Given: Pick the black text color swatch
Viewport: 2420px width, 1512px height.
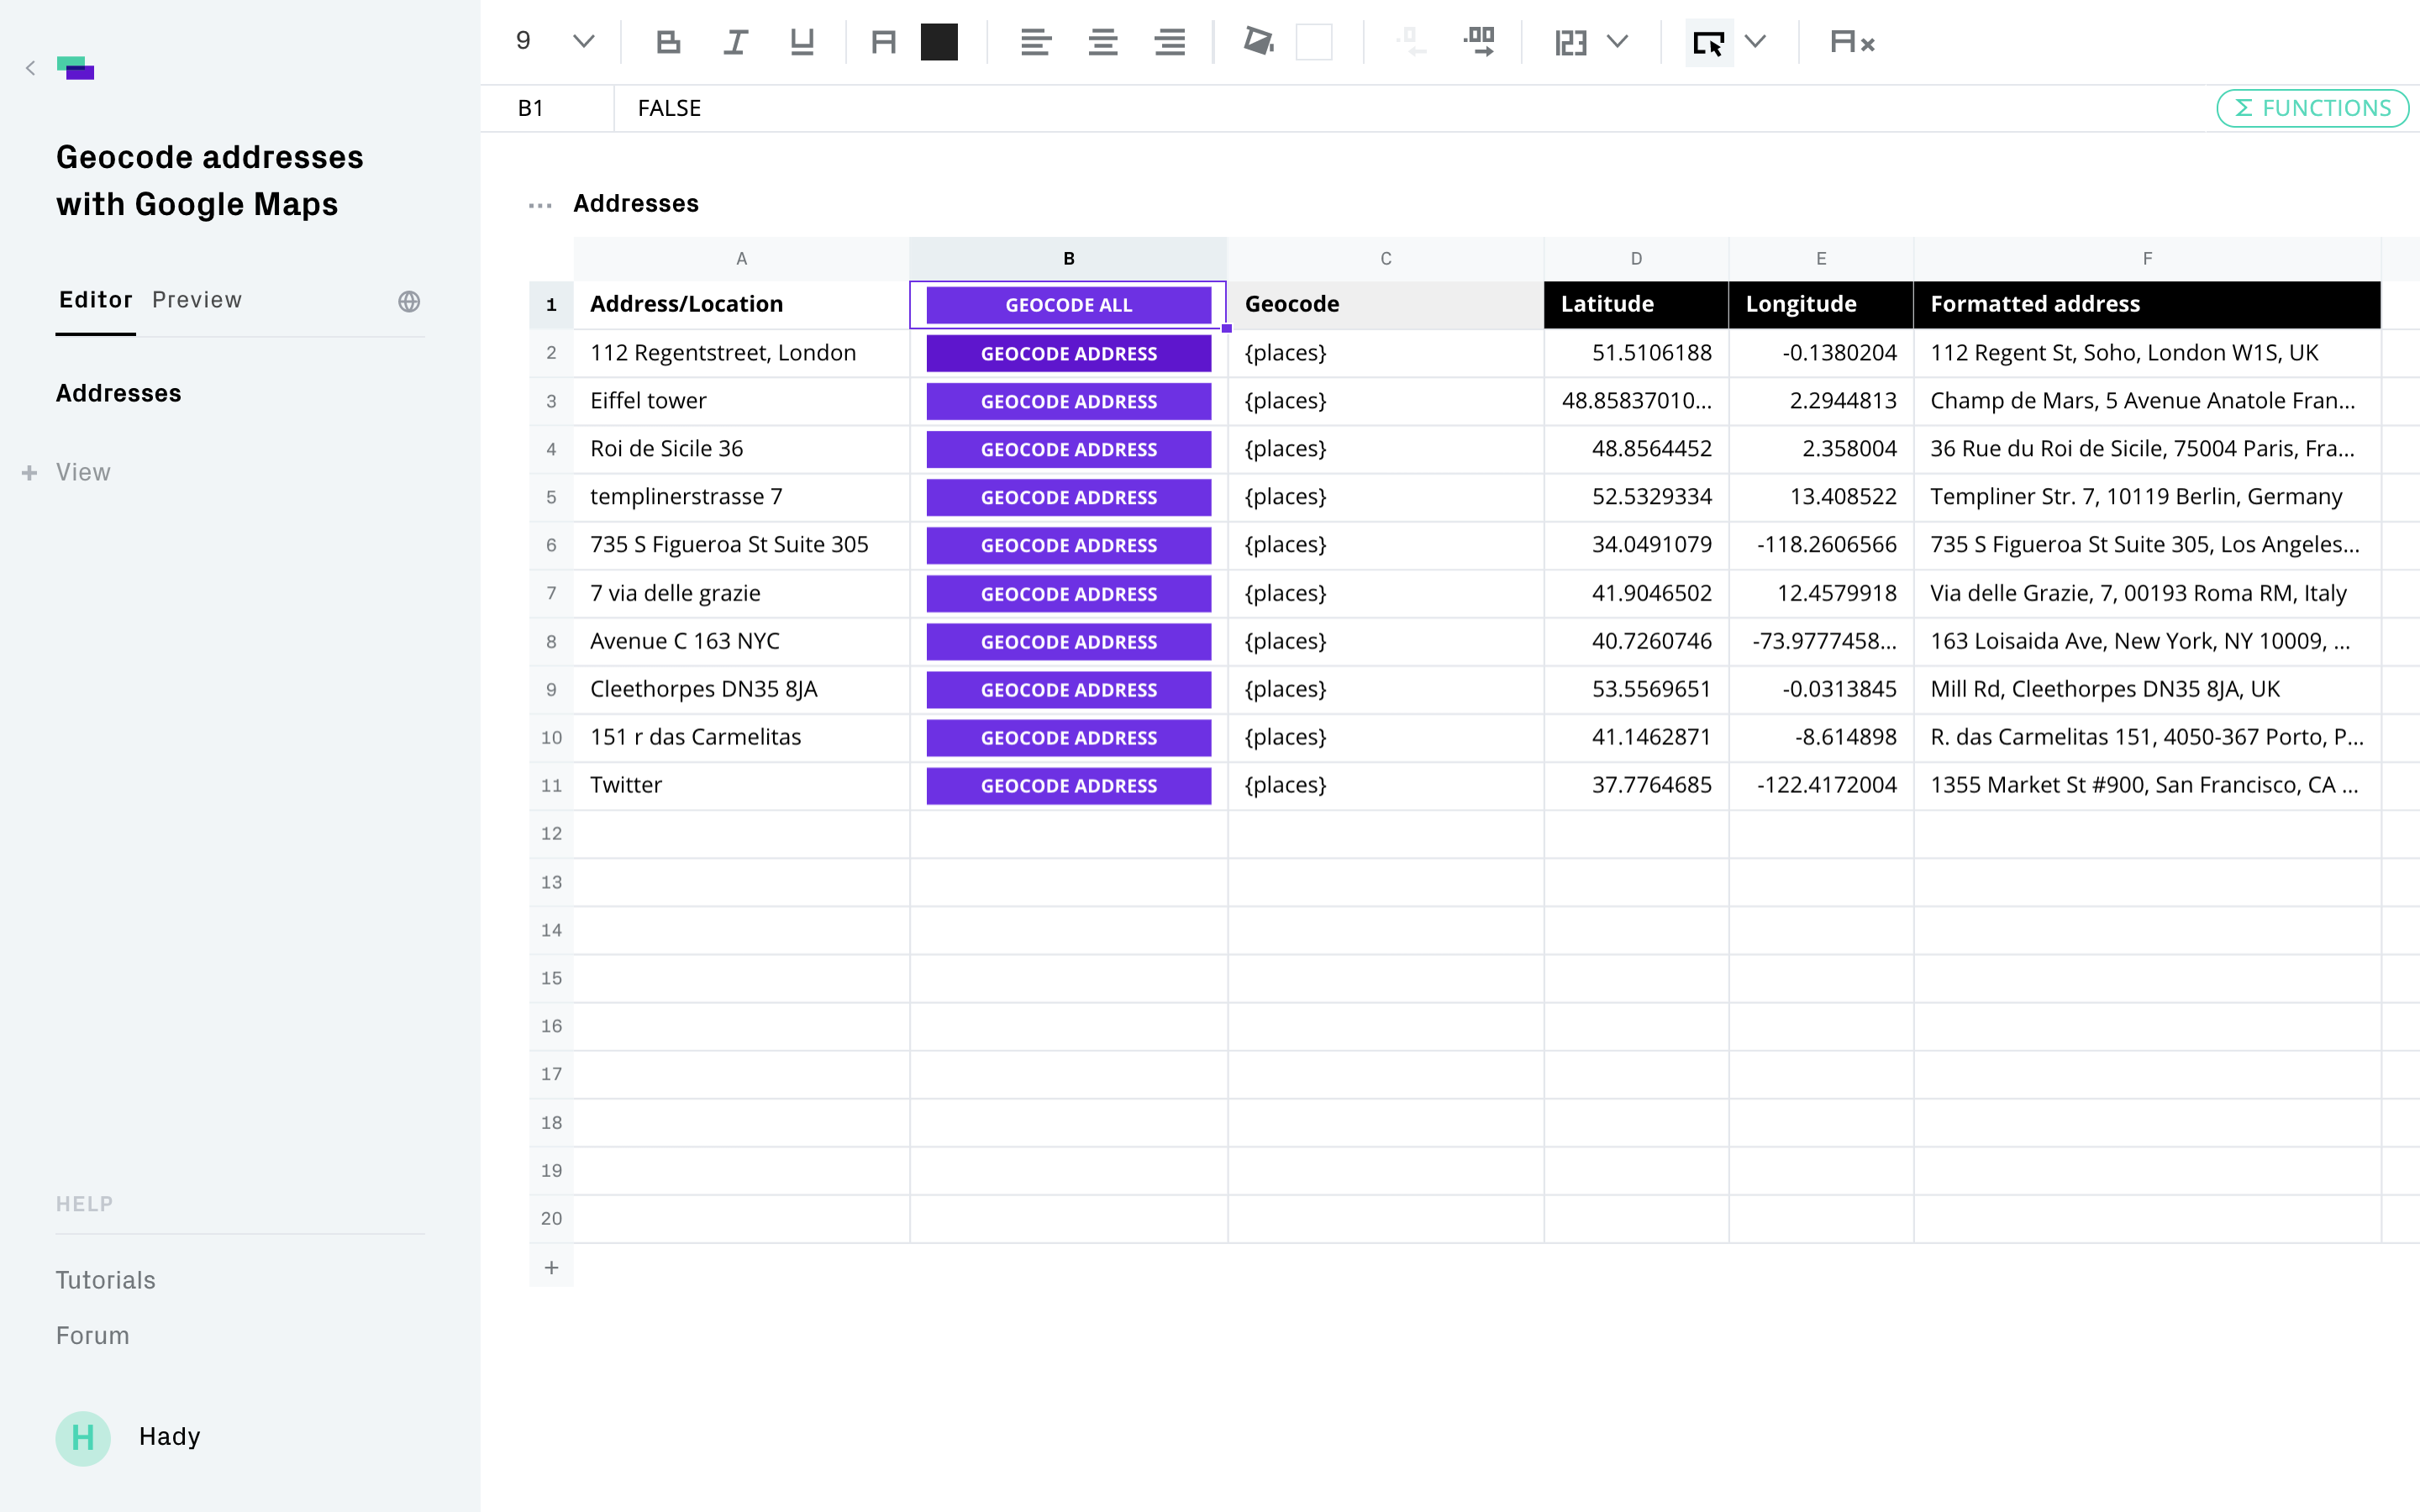Looking at the screenshot, I should tap(939, 42).
